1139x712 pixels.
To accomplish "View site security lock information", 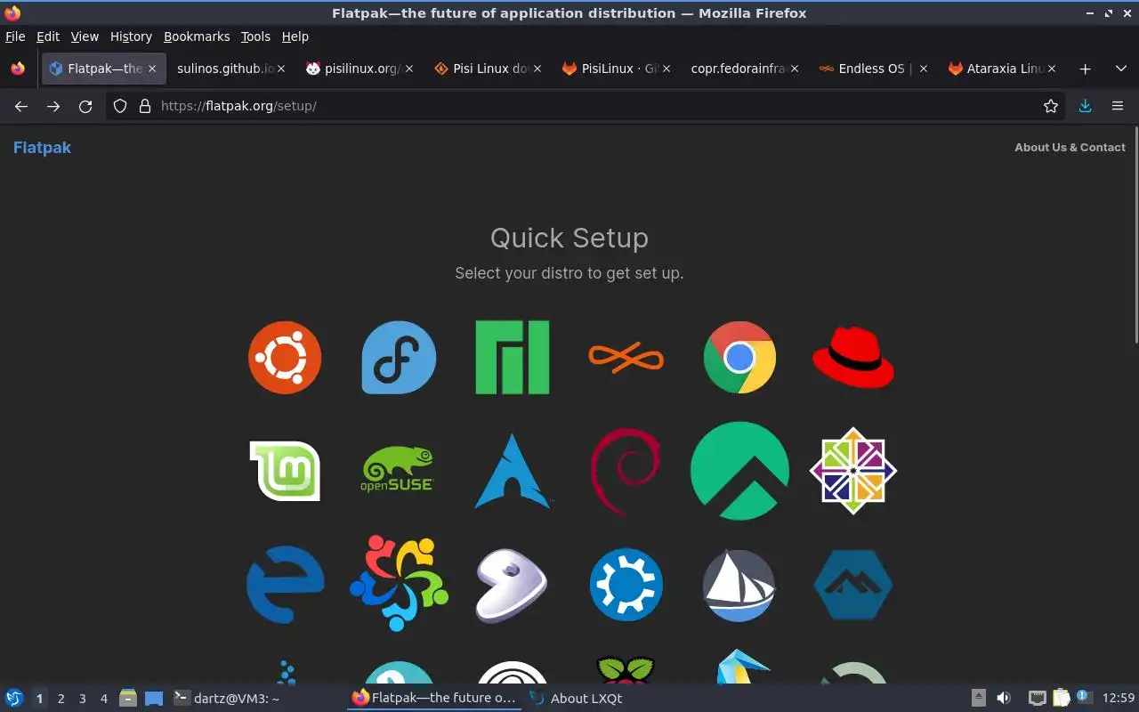I will pyautogui.click(x=145, y=106).
